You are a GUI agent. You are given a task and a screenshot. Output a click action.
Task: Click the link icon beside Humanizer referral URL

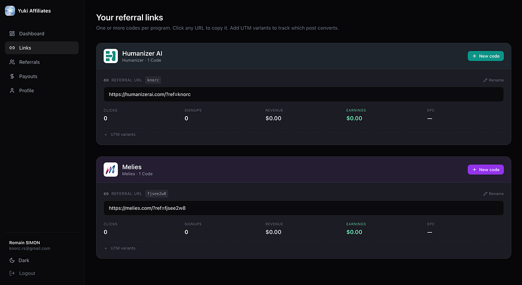pos(106,80)
